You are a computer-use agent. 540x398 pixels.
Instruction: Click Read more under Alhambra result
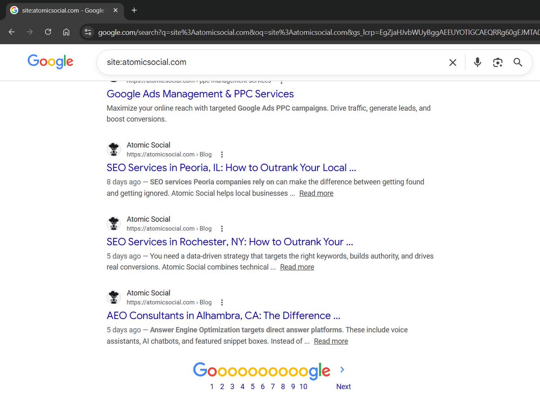point(331,341)
